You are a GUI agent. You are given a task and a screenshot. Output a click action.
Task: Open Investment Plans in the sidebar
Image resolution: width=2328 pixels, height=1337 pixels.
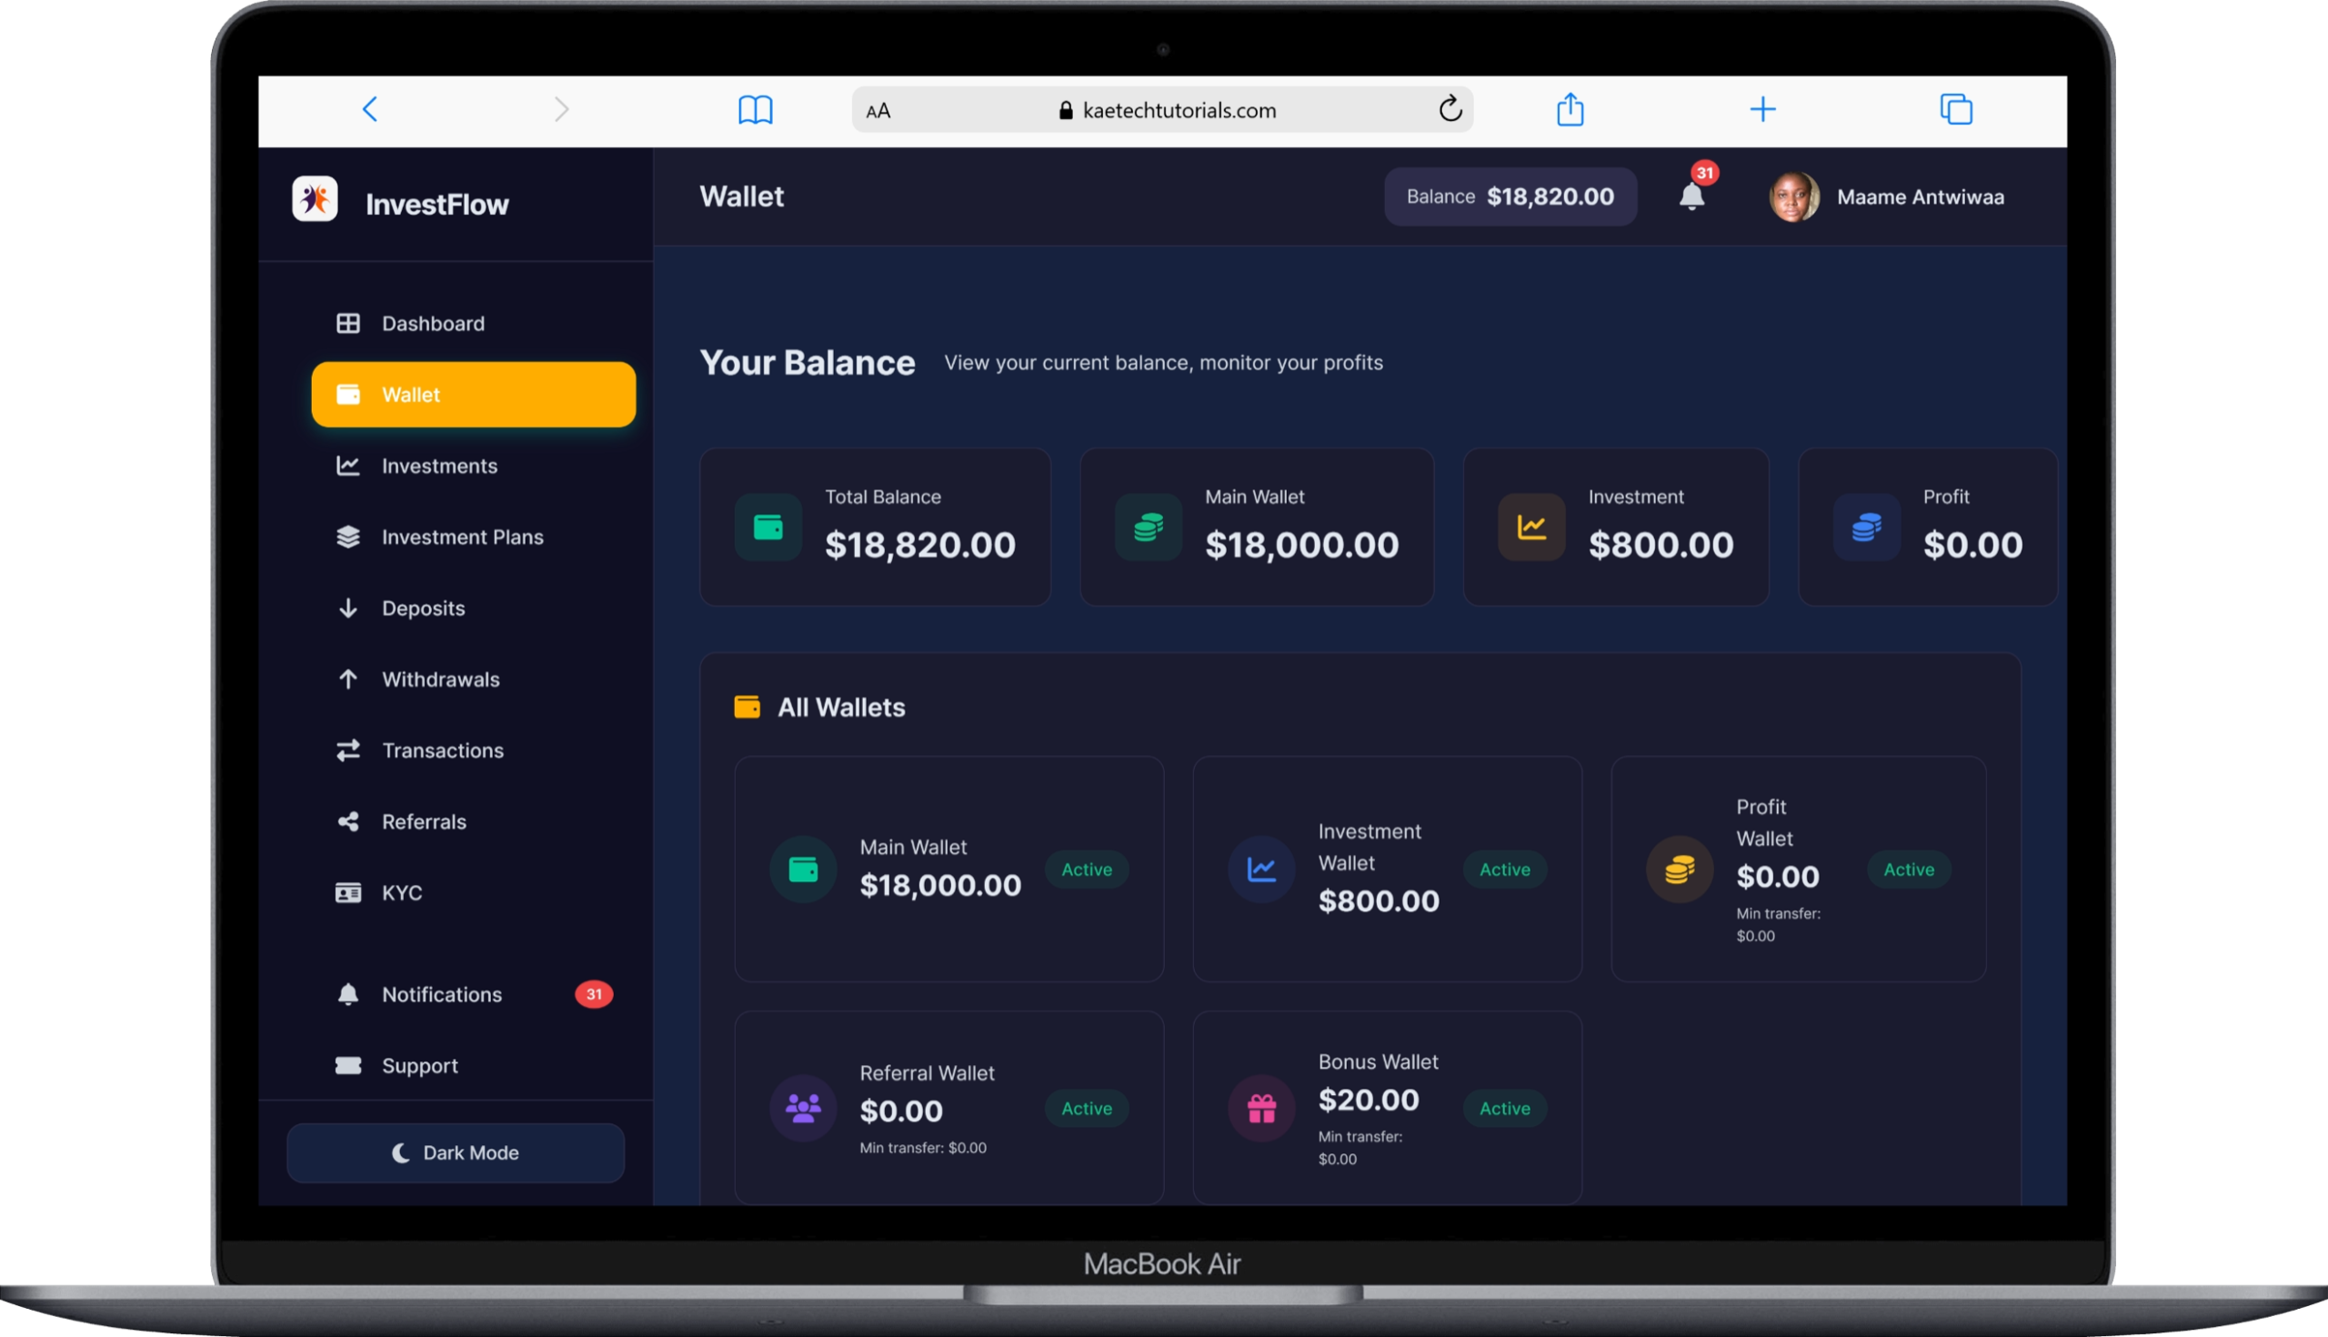point(474,537)
